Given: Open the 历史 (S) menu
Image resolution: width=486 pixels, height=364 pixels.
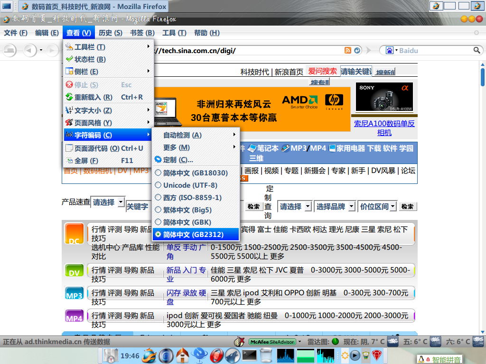Looking at the screenshot, I should click(110, 33).
